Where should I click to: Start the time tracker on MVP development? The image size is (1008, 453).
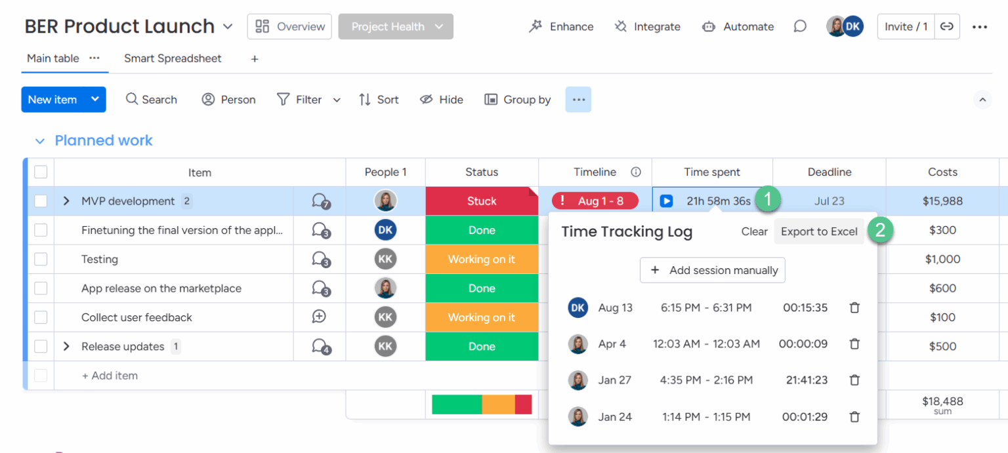pos(666,201)
